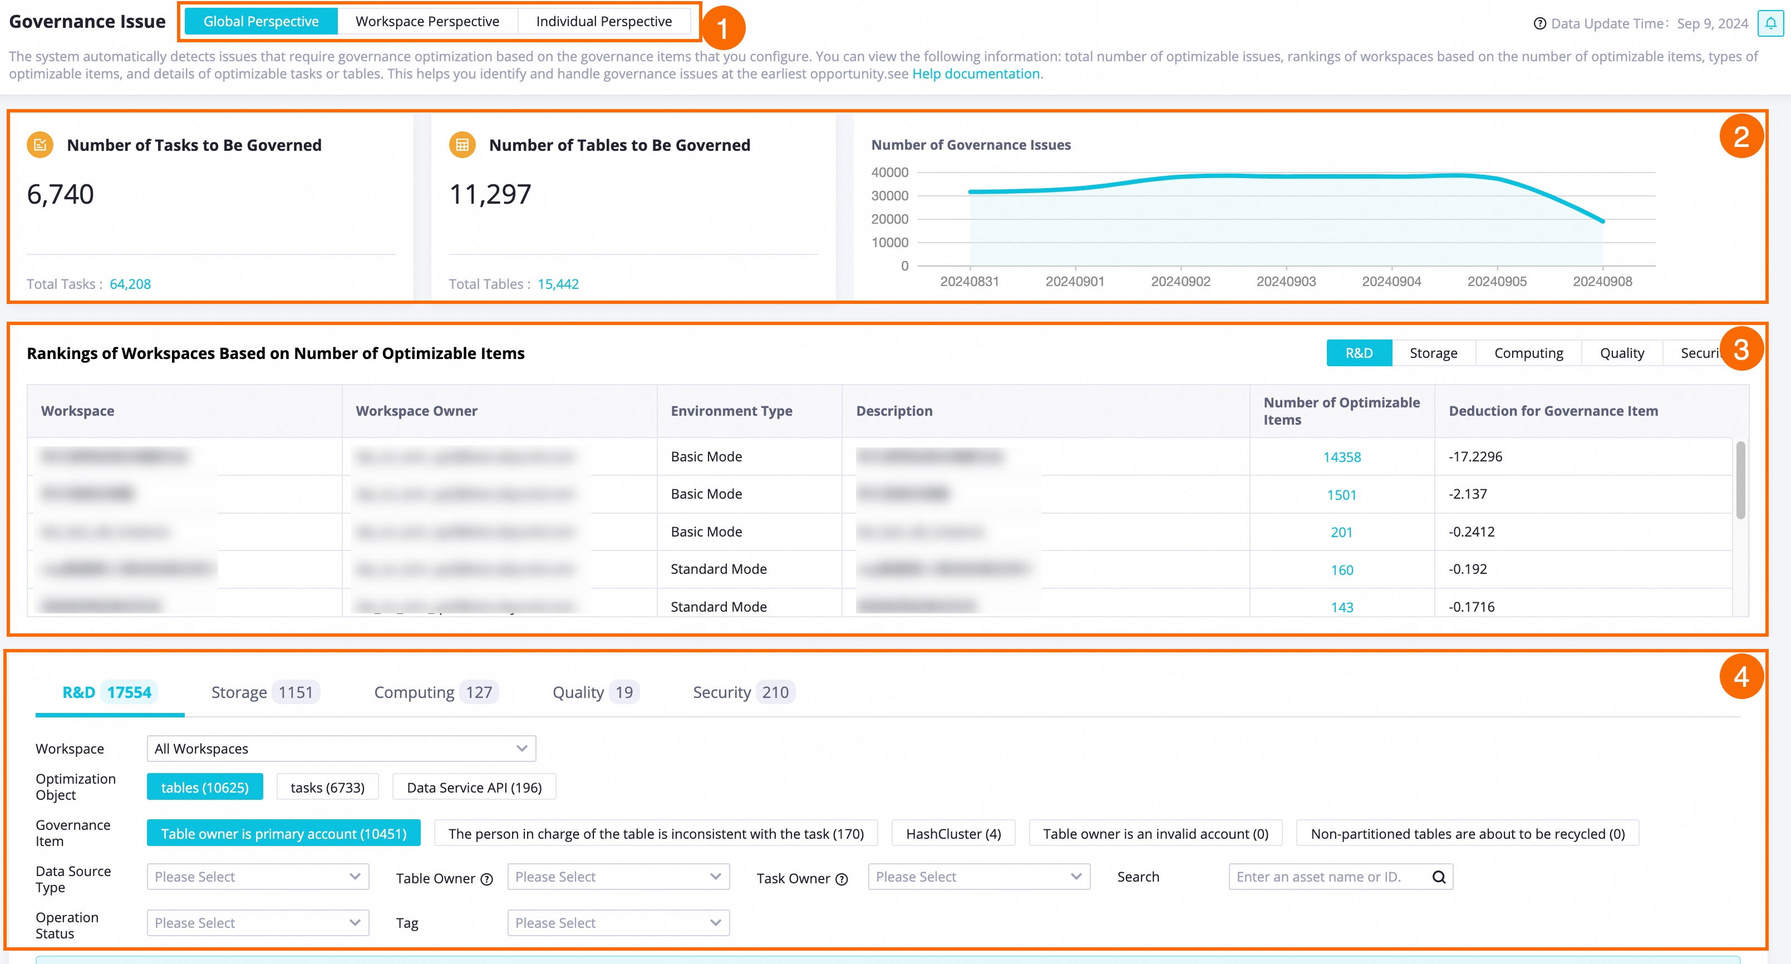Image resolution: width=1791 pixels, height=964 pixels.
Task: Click the 20240908 point on the chart line
Action: pos(1602,221)
